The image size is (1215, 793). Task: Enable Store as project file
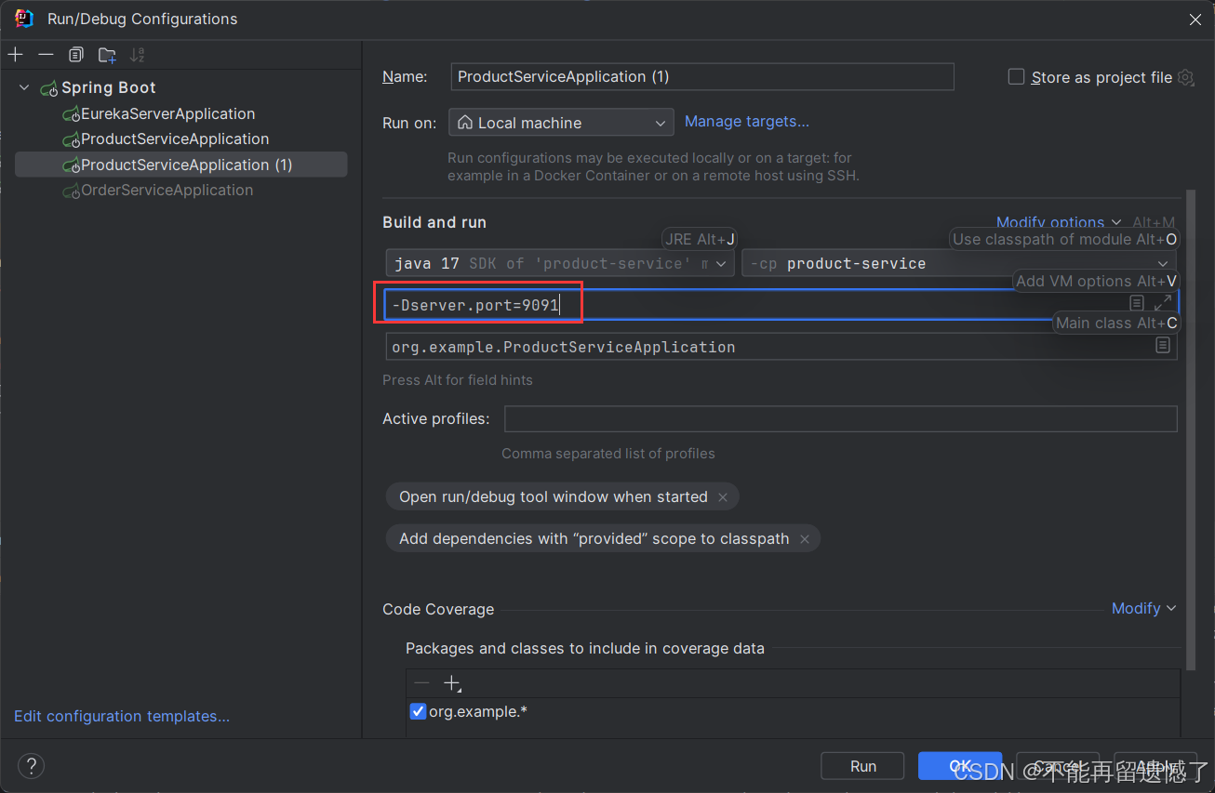pyautogui.click(x=1017, y=77)
